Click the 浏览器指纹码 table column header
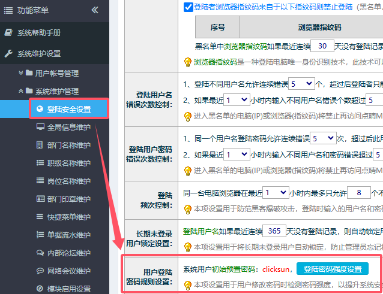This screenshot has height=294, width=383. (312, 27)
